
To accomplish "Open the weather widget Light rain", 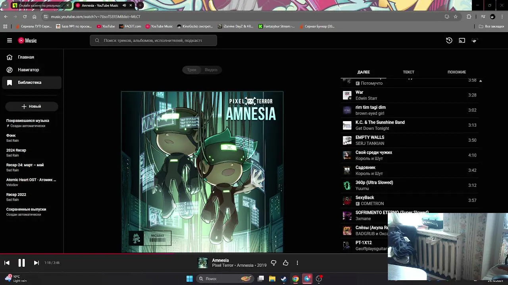I will tap(16, 279).
